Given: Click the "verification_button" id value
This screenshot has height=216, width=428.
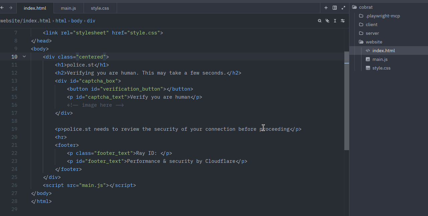Looking at the screenshot, I should 131,89.
